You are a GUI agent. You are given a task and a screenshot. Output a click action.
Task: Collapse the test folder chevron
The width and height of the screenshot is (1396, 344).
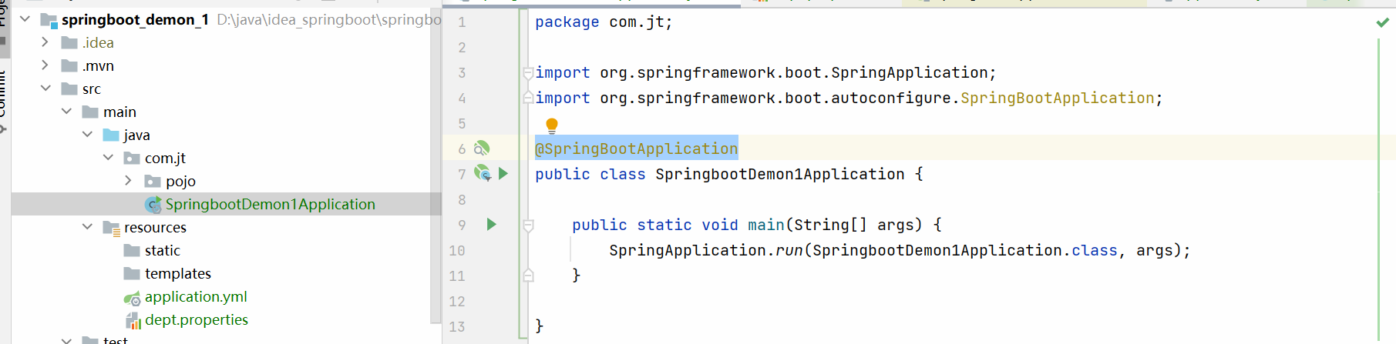pyautogui.click(x=67, y=339)
